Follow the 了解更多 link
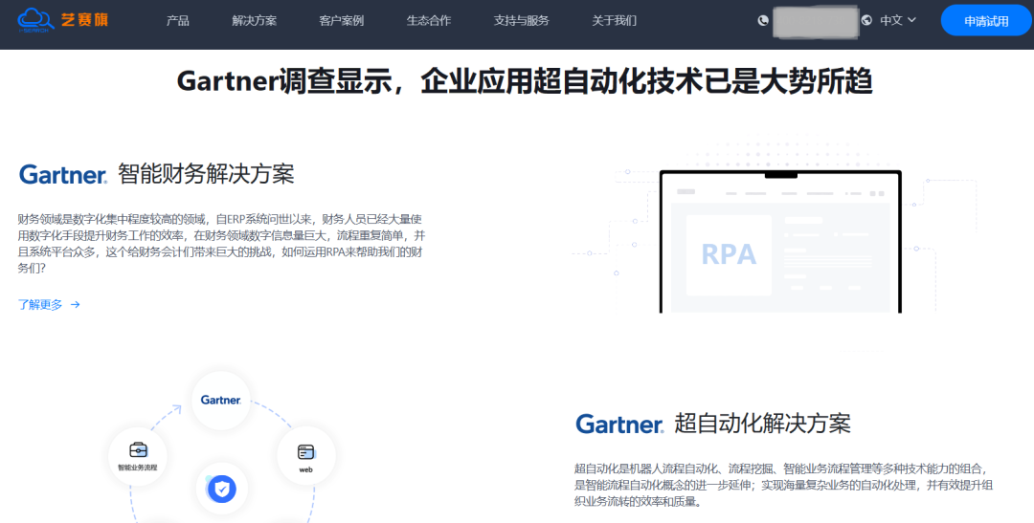Image resolution: width=1034 pixels, height=523 pixels. coord(40,304)
